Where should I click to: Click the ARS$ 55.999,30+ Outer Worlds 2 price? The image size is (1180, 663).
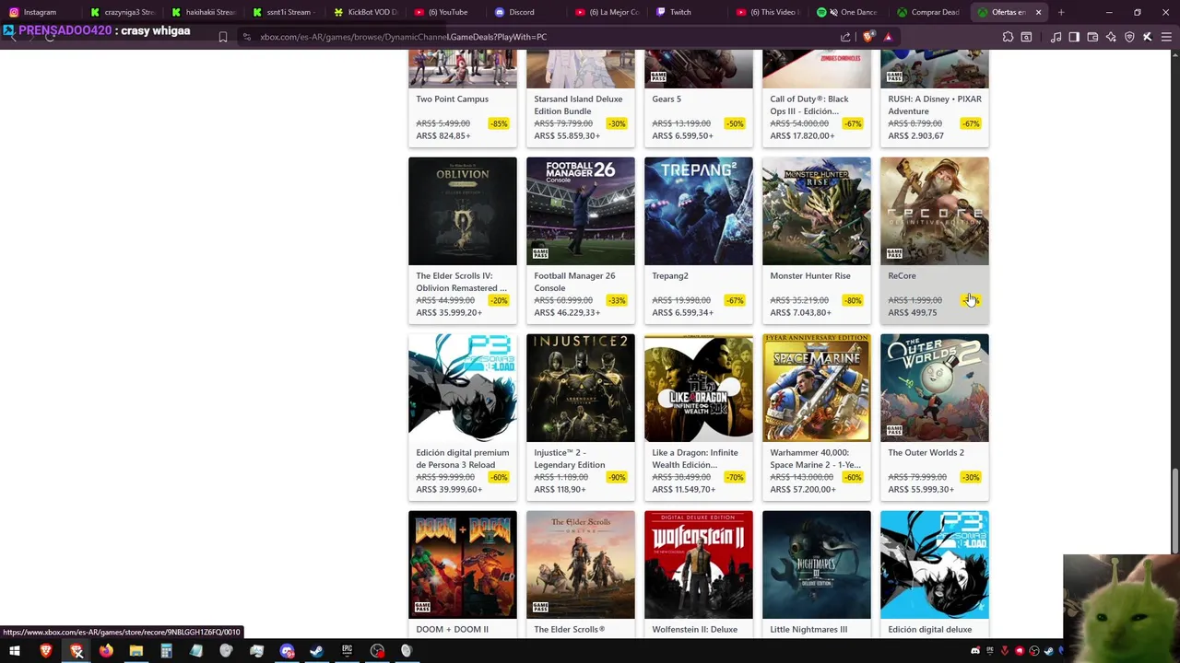(x=921, y=489)
